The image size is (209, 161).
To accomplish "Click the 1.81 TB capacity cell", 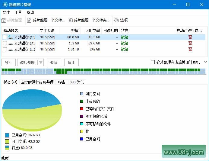I will [74, 49].
